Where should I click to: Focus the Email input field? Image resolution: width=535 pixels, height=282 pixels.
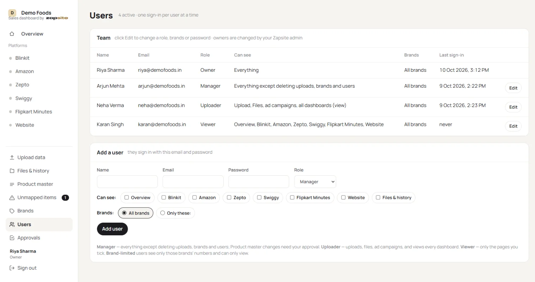[193, 182]
